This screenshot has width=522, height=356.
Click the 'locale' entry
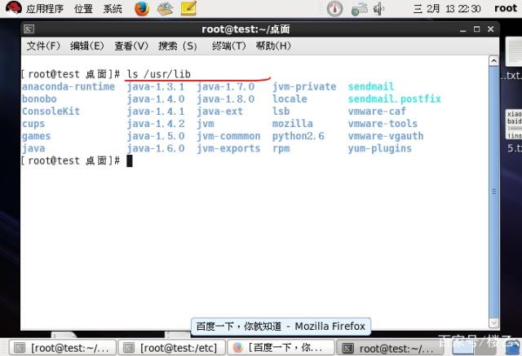click(290, 99)
